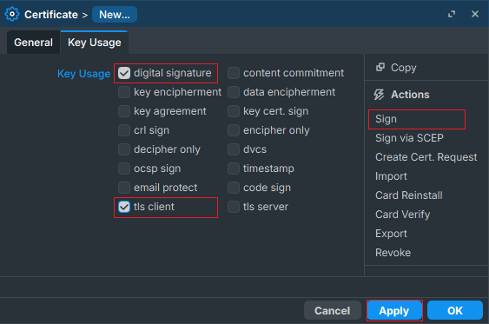
Task: Click the Cancel button
Action: click(333, 310)
